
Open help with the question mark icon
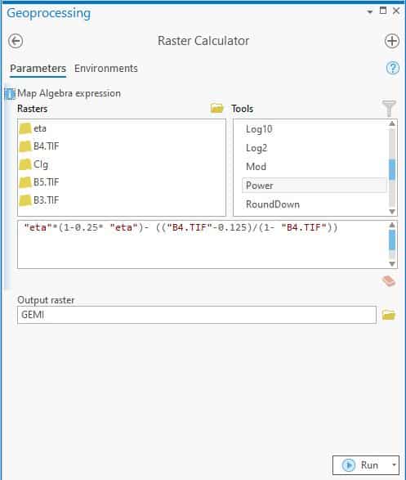tap(393, 68)
